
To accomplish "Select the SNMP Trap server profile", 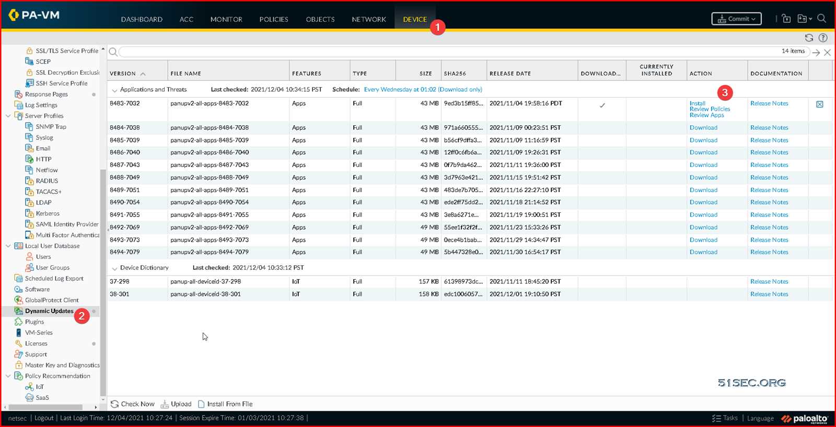I will point(51,127).
